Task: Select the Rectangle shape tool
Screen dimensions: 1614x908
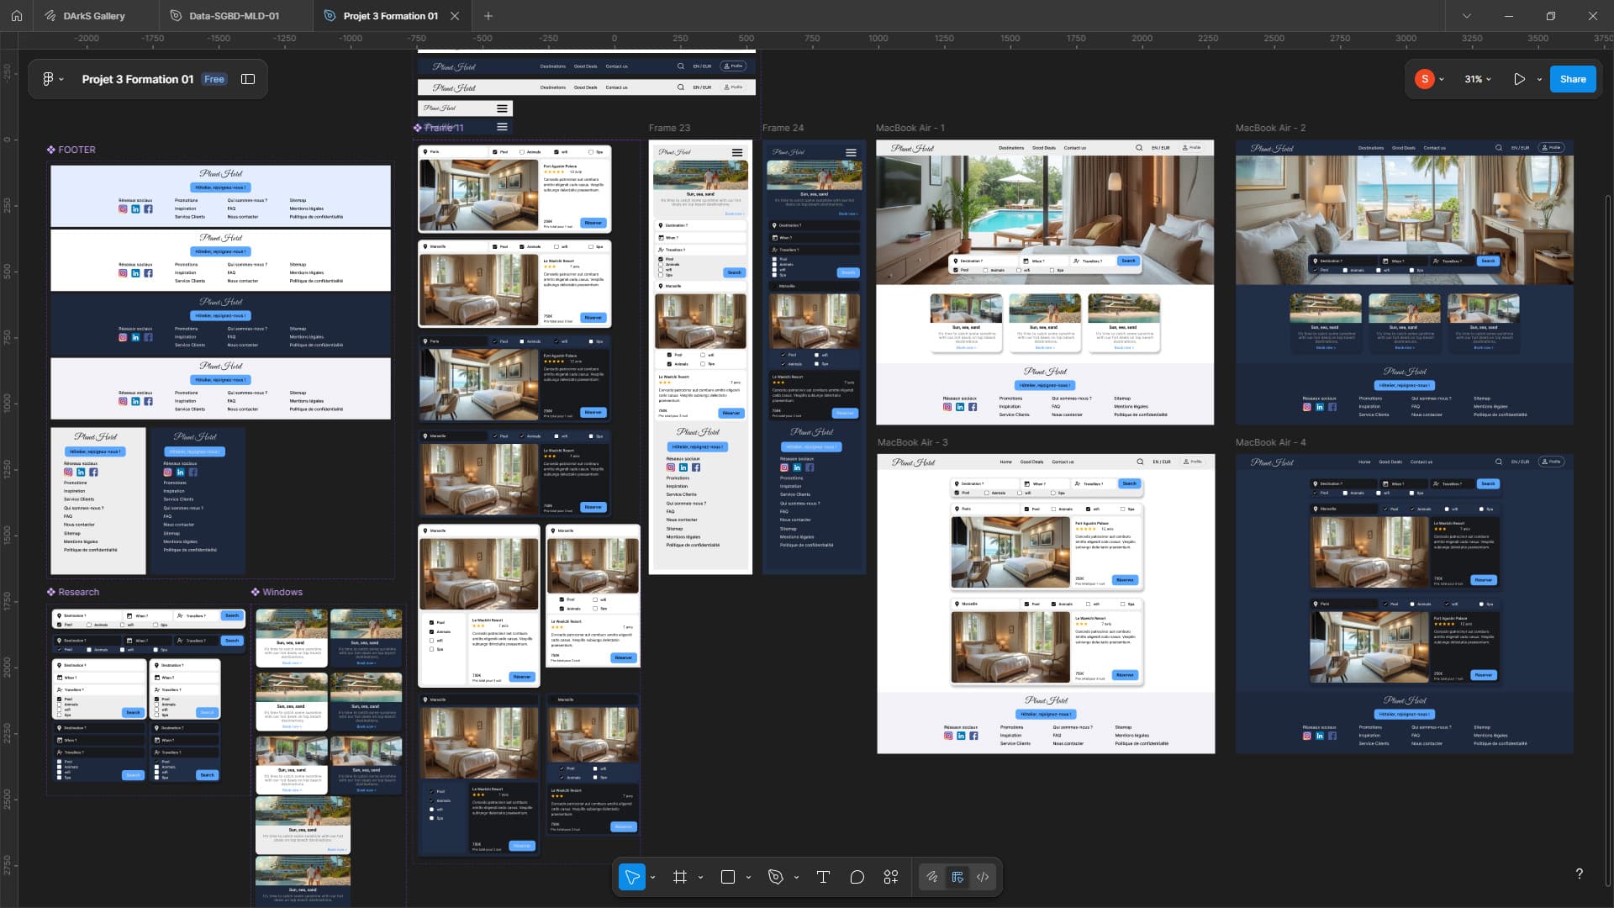Action: (728, 877)
